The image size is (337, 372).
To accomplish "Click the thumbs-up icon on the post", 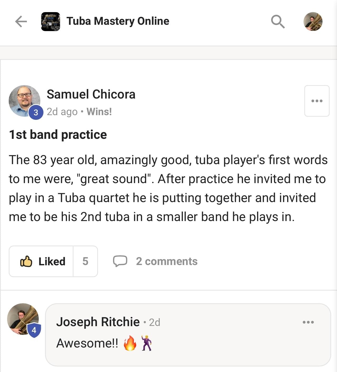I will (x=26, y=261).
